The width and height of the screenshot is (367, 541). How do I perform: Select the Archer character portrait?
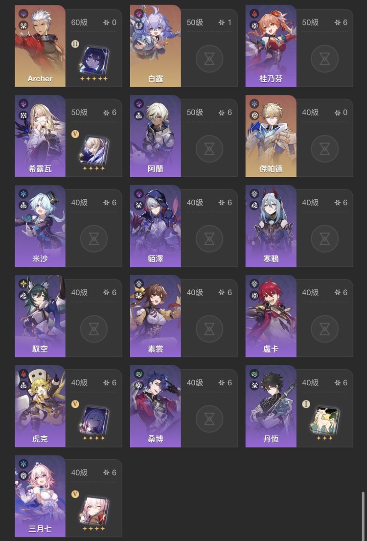click(40, 46)
